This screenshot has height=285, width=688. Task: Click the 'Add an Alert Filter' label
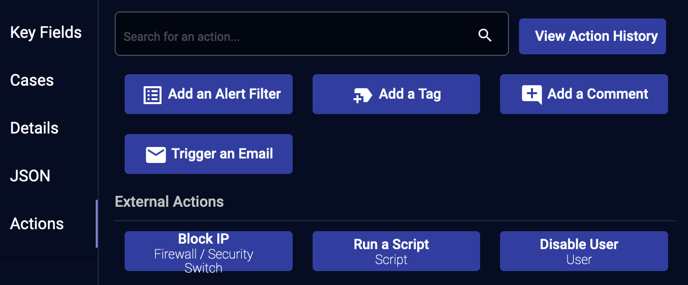point(224,94)
